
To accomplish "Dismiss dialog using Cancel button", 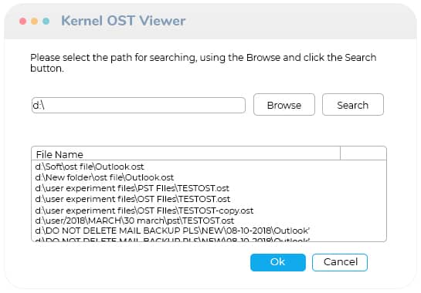I will (340, 262).
